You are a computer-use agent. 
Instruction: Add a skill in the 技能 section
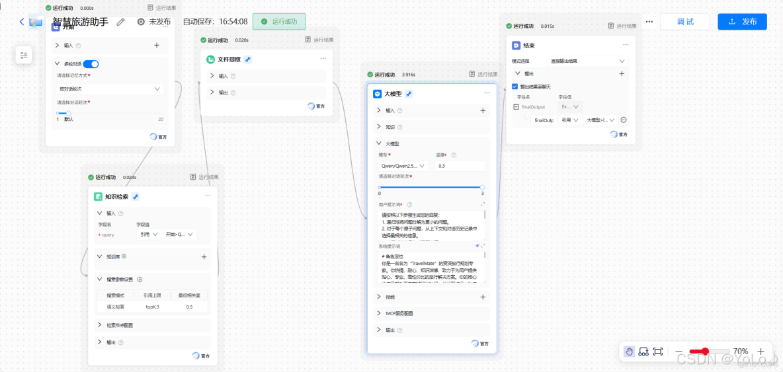[483, 297]
